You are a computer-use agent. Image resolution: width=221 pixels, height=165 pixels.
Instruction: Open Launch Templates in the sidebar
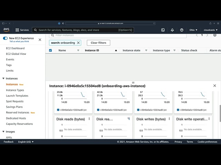[x=17, y=96]
